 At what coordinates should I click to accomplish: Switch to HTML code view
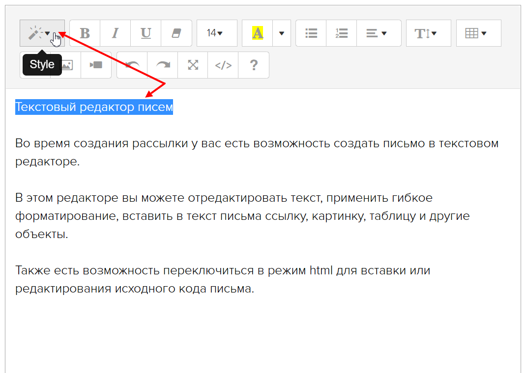223,65
